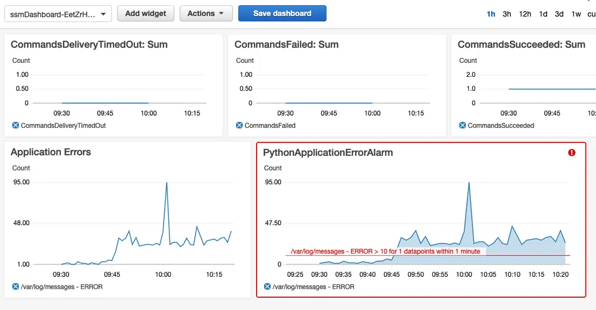Viewport: 596px width, 310px height.
Task: Click the CommandsSucceeded: Sum widget title
Action: tap(521, 44)
